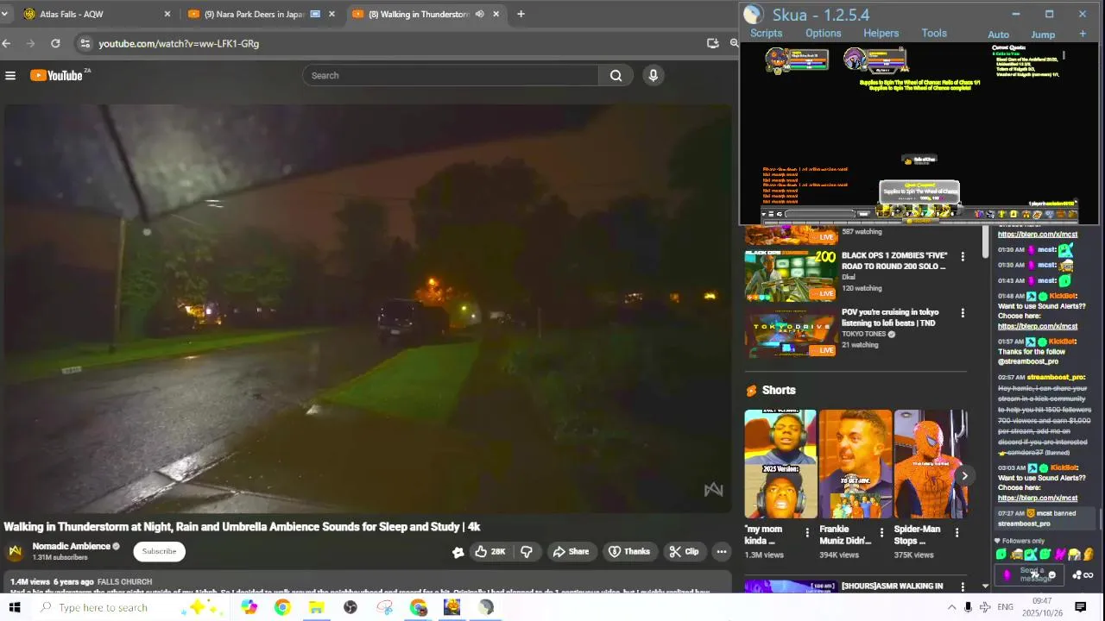Start voice search with microphone icon
Viewport: 1105px width, 621px height.
[654, 76]
